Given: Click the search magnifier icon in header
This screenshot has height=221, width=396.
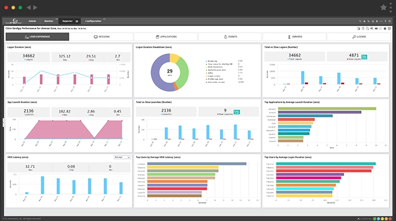Looking at the screenshot, I should point(360,21).
